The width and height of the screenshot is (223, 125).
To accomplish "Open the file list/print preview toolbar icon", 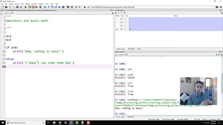I will click(x=17, y=7).
